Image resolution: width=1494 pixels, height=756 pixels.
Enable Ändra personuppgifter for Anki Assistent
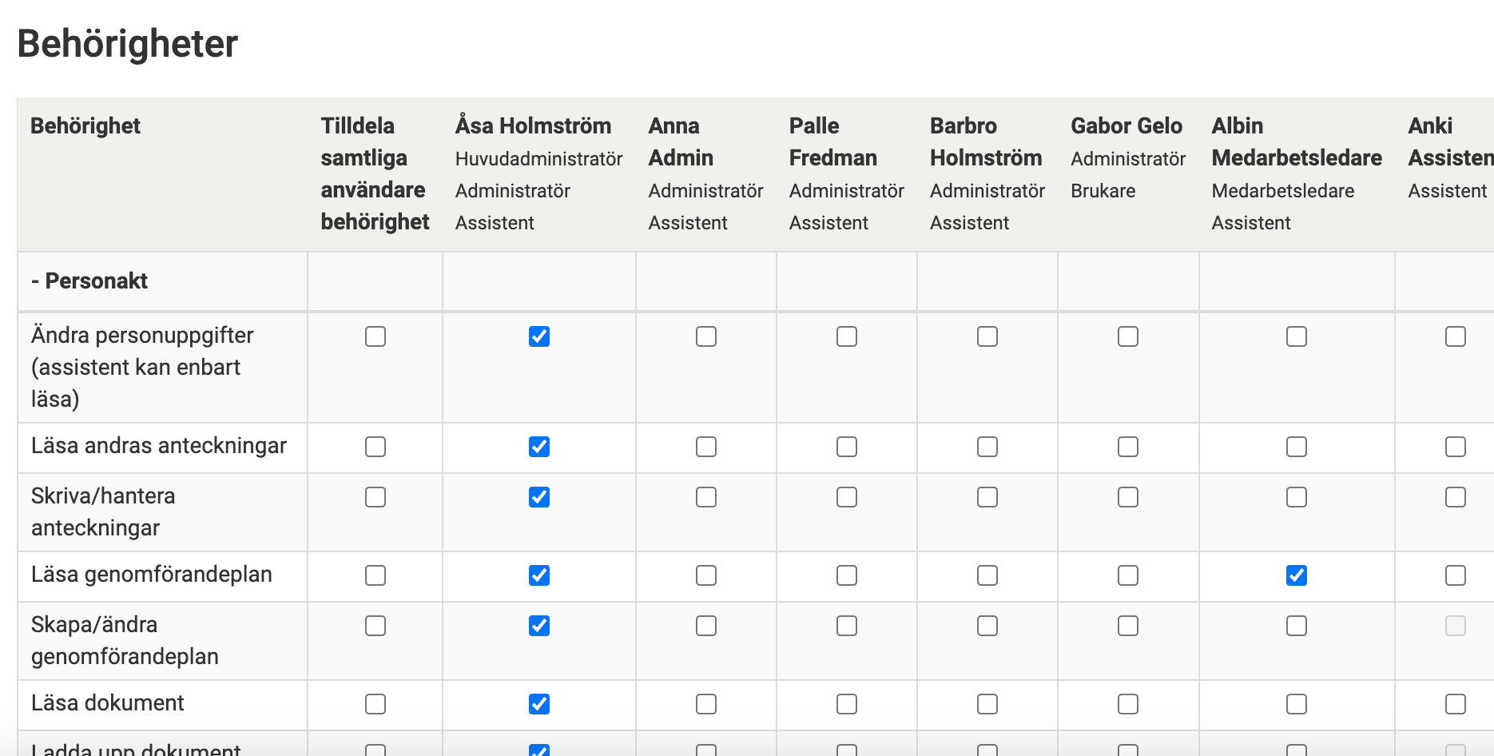tap(1455, 336)
